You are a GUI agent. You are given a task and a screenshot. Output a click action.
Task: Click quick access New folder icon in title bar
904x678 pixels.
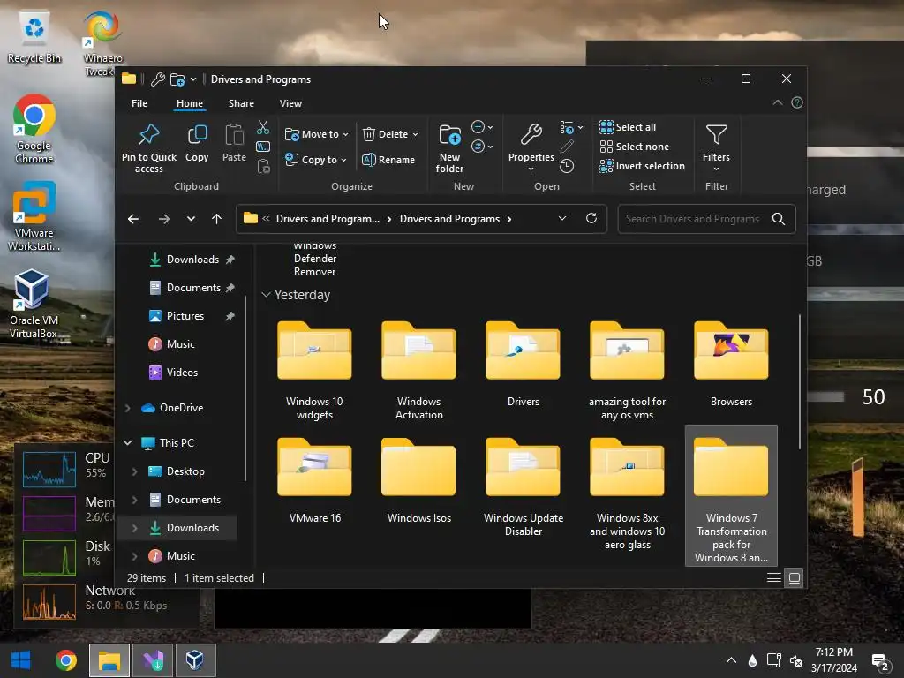coord(177,79)
